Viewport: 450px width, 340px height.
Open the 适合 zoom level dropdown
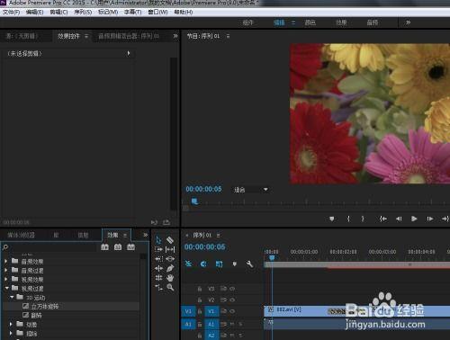coord(251,190)
